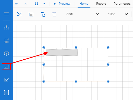Open the Group Editor icon

6,41
